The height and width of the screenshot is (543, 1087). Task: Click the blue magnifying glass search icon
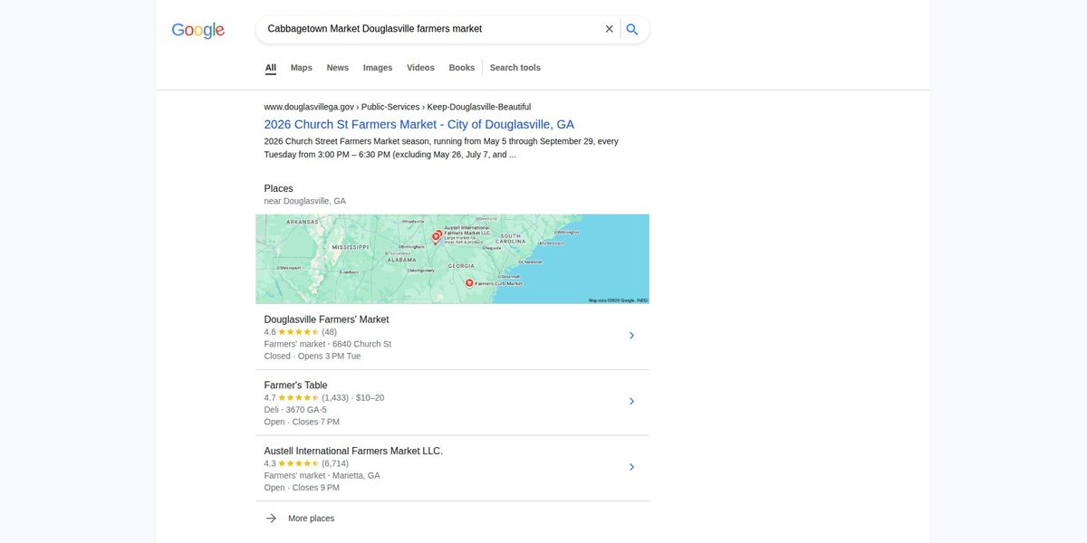tap(632, 29)
